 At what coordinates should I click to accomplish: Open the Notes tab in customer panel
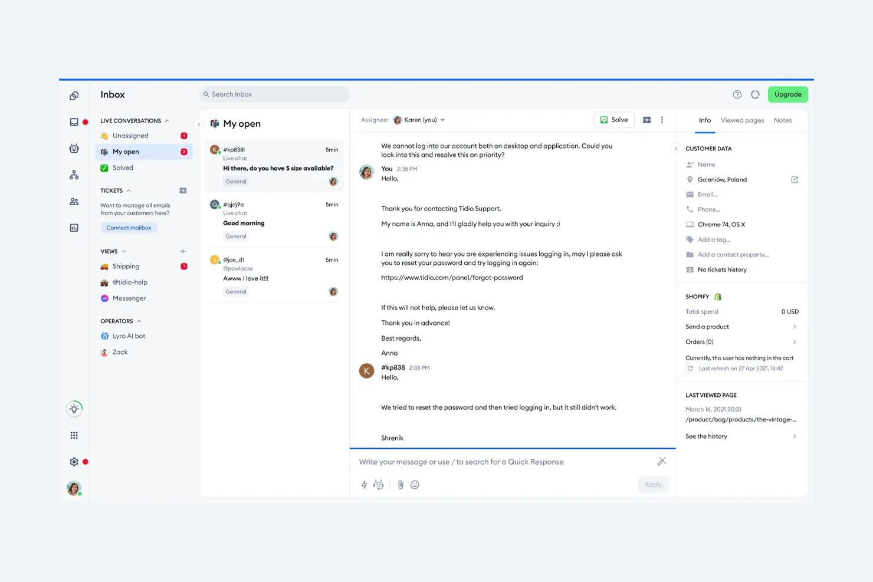point(783,120)
